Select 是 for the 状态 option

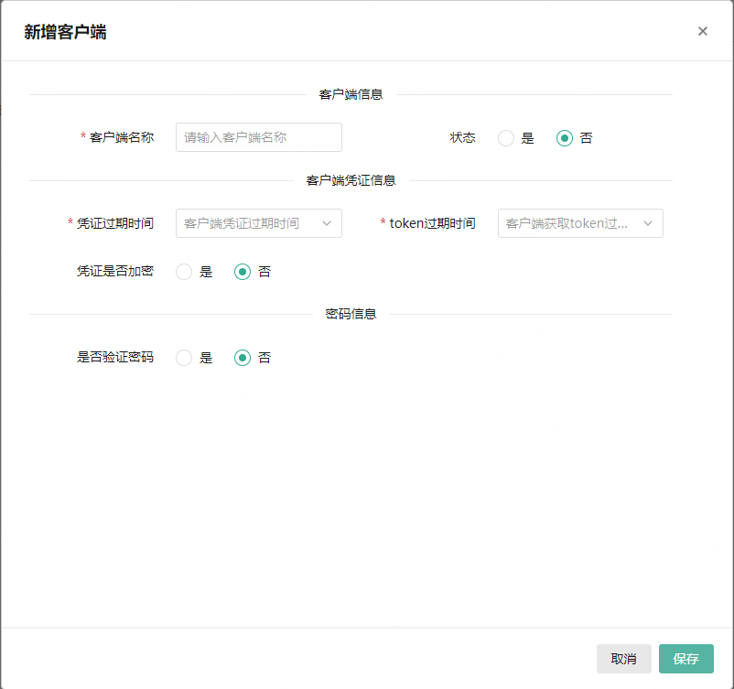coord(505,137)
